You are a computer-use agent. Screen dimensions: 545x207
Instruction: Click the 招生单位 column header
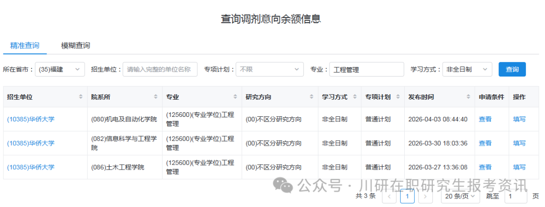[x=45, y=97]
